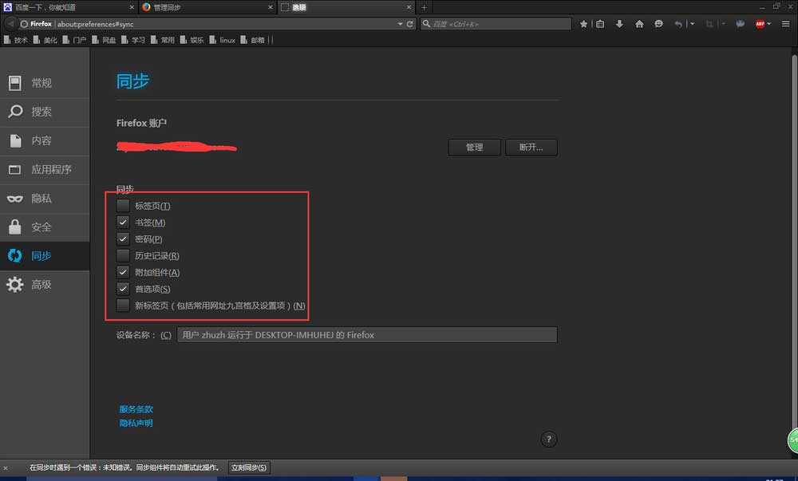Uncheck the 附加组件(A) sync checkbox
The height and width of the screenshot is (481, 798).
click(123, 272)
